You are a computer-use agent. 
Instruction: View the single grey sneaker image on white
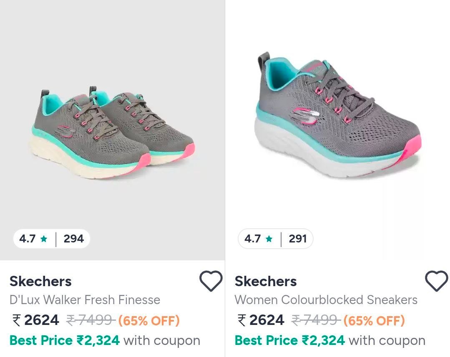click(x=338, y=121)
